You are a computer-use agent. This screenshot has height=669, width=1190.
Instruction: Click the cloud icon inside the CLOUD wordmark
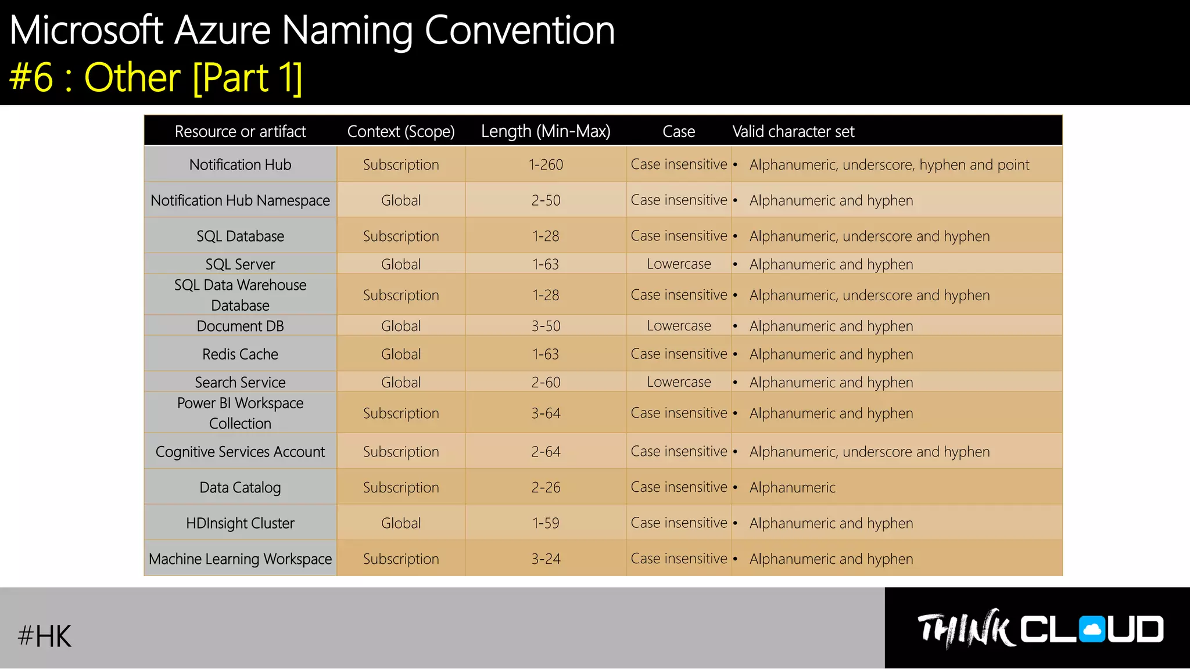pos(1092,629)
